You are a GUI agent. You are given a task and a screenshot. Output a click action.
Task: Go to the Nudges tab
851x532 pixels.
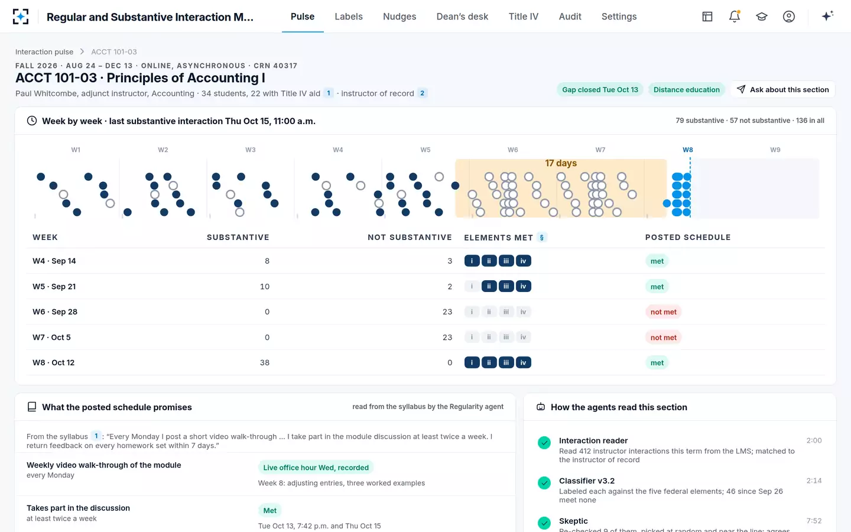(399, 17)
